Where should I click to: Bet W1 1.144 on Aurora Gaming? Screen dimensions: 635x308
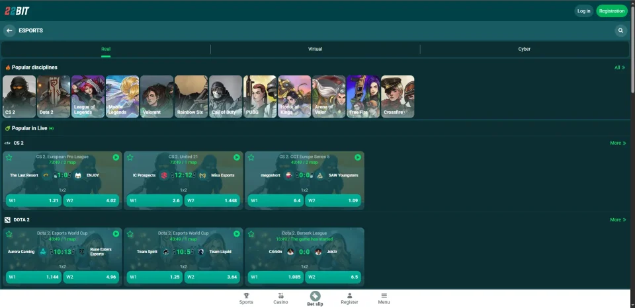[x=34, y=277]
